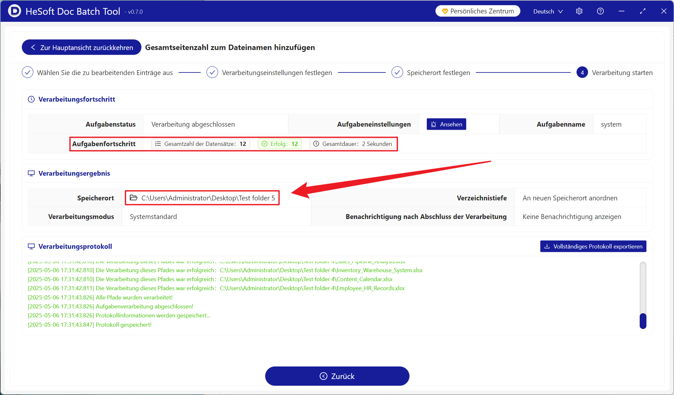
Task: Minimize the application window
Action: (x=621, y=11)
